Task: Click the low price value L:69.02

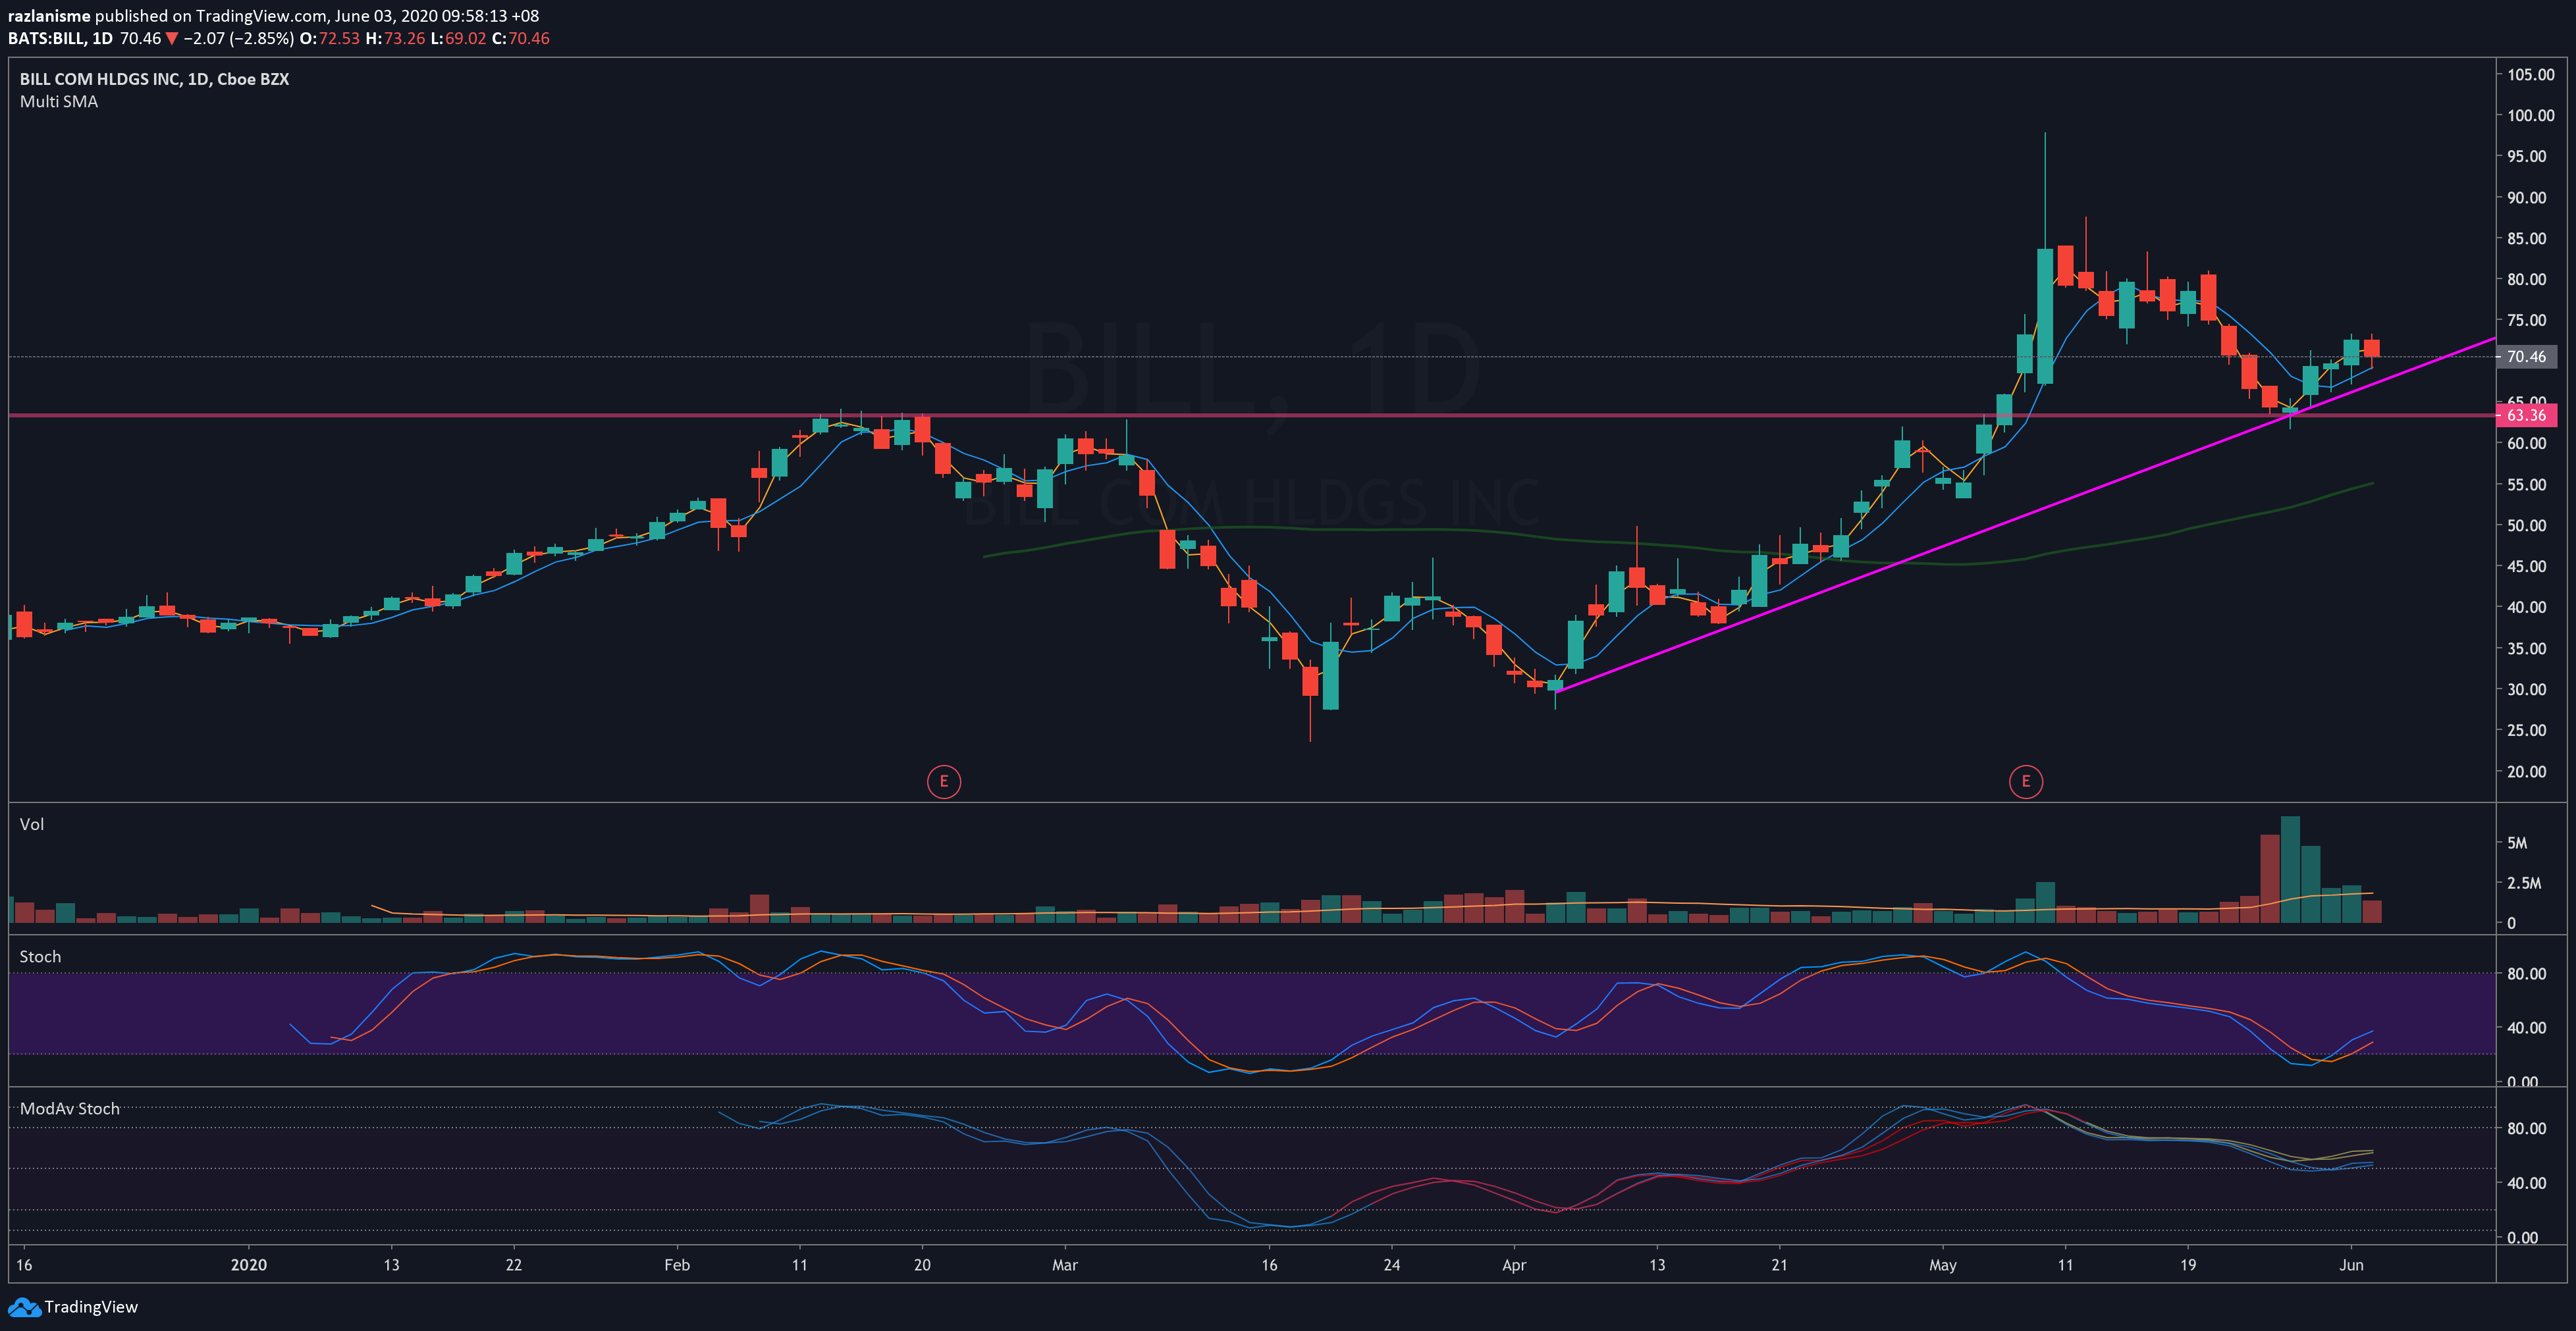Action: pos(458,39)
